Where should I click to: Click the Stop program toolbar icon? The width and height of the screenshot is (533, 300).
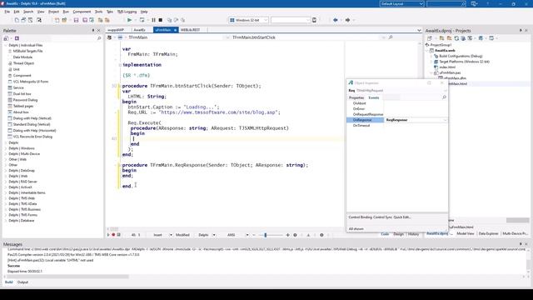click(161, 20)
